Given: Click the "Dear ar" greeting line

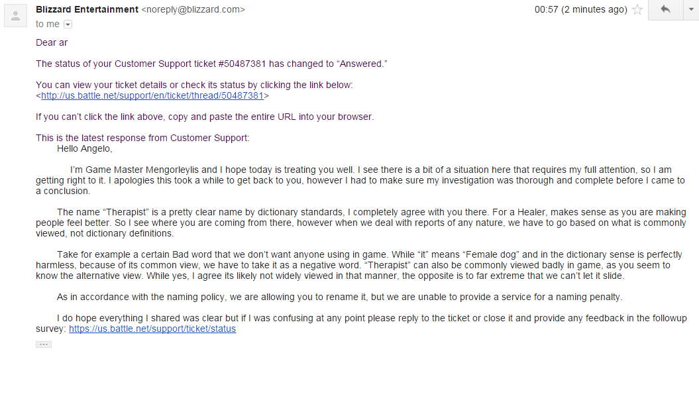Looking at the screenshot, I should [x=52, y=43].
